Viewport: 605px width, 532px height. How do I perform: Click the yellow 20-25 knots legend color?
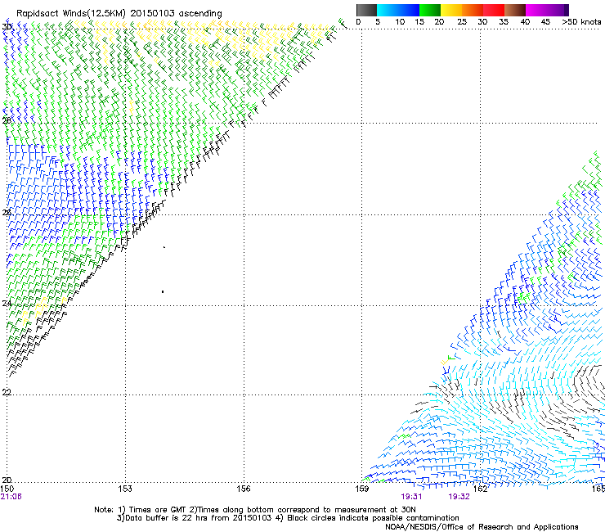pos(451,10)
